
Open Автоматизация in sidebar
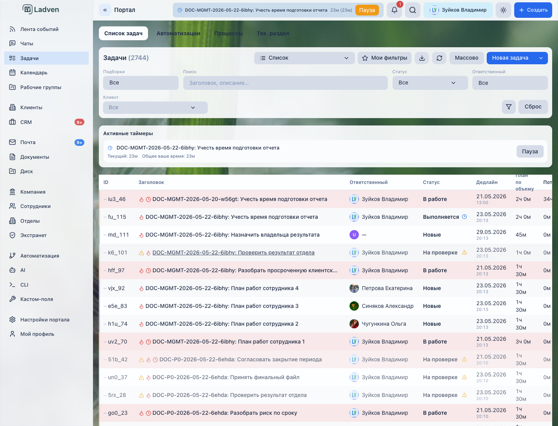coord(46,256)
